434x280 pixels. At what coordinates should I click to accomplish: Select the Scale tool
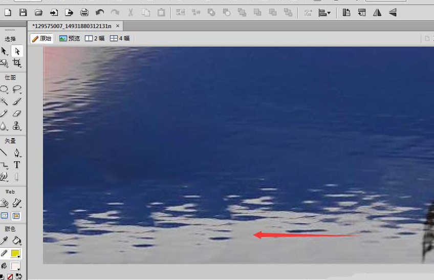[x=4, y=63]
